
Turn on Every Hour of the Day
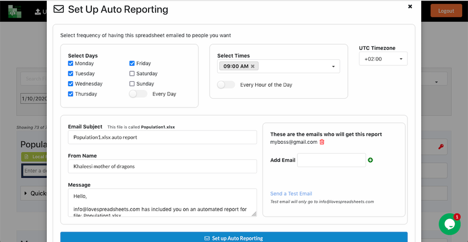tap(226, 85)
